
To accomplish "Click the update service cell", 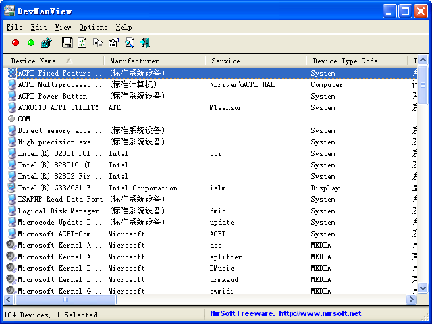I will [x=222, y=222].
